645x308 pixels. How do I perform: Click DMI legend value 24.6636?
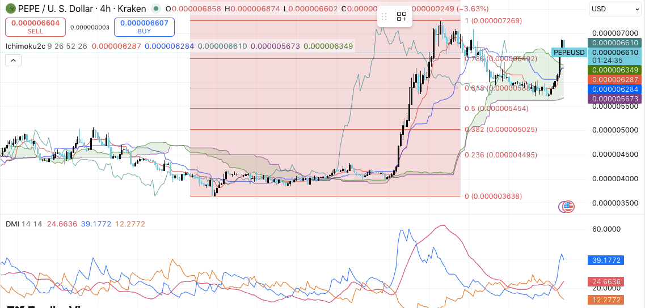point(62,224)
